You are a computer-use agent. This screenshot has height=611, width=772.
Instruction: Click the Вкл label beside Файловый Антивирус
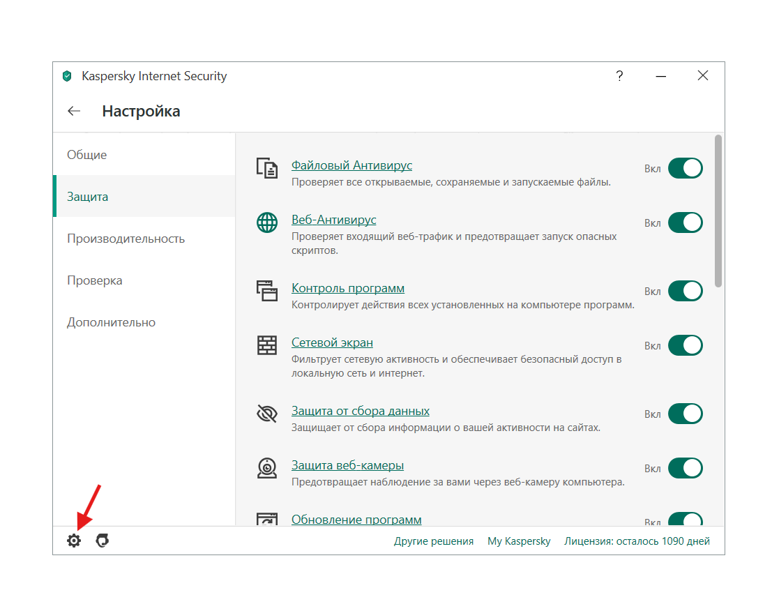click(652, 169)
